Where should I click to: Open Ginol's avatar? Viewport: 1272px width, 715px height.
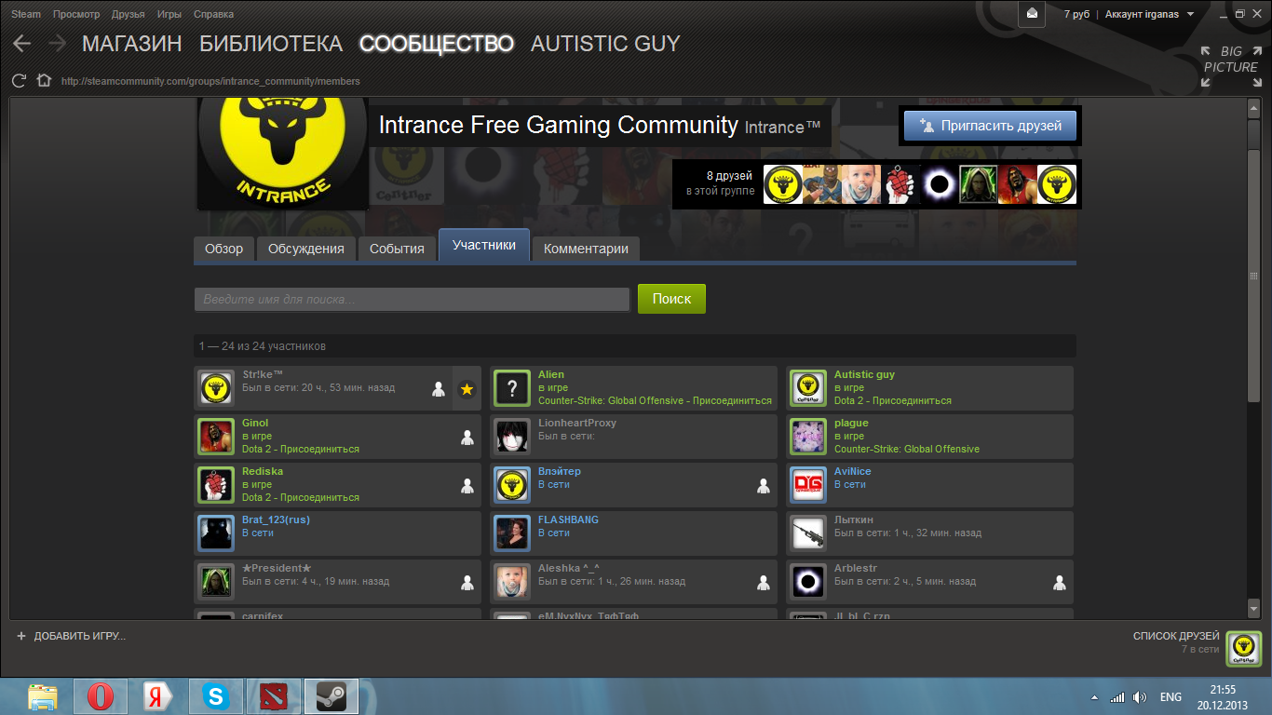(216, 437)
